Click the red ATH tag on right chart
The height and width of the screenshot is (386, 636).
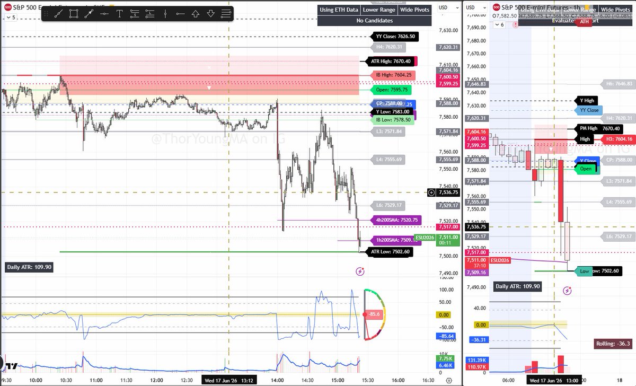tap(585, 22)
